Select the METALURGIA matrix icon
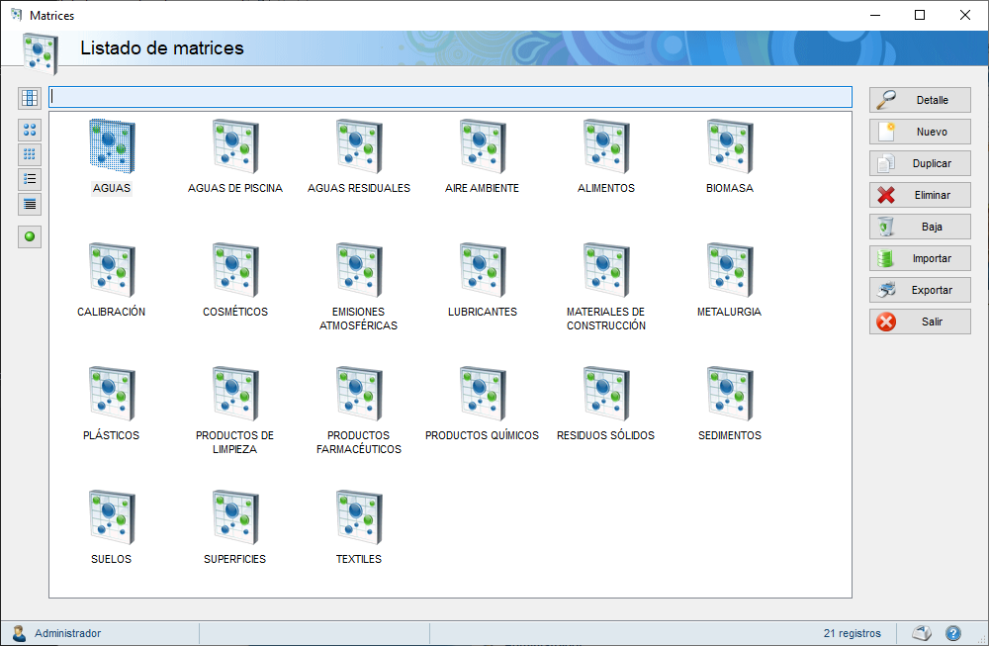The image size is (989, 646). click(x=730, y=270)
